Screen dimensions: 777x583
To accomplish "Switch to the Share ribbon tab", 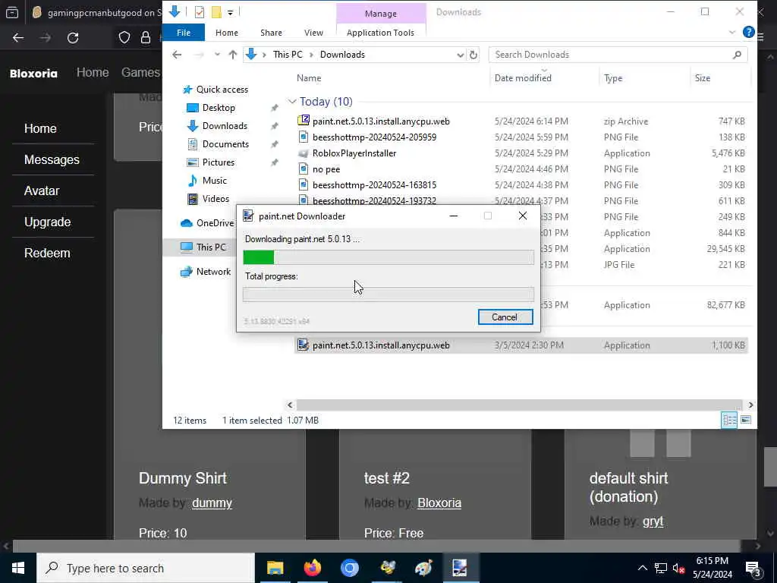I will (x=271, y=33).
